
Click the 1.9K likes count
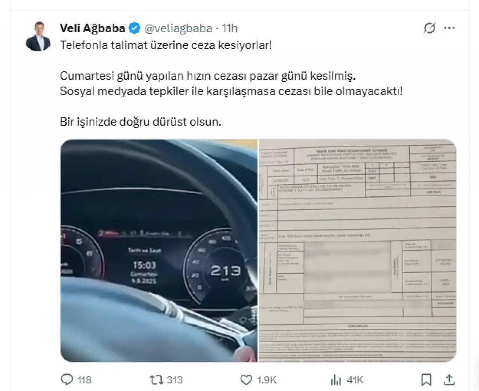pyautogui.click(x=267, y=380)
